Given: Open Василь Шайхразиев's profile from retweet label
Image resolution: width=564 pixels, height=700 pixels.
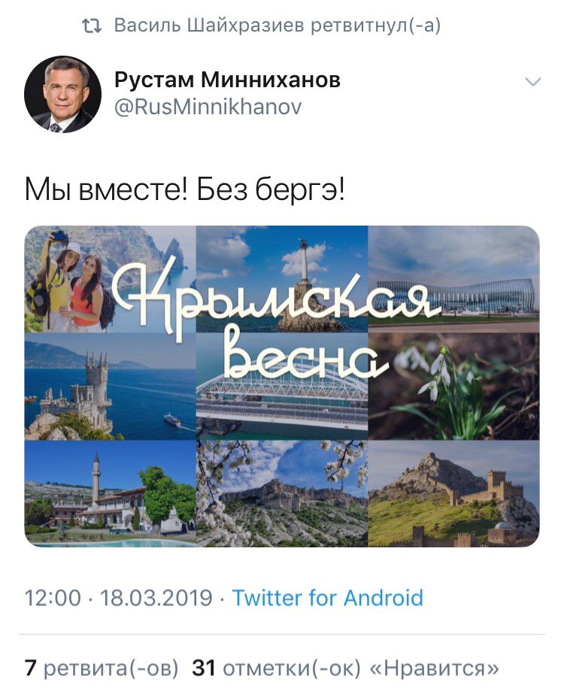Looking at the screenshot, I should (210, 26).
